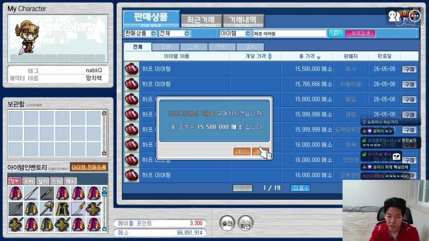The width and height of the screenshot is (429, 241).
Task: Click the 판매자 column header
Action: (x=350, y=56)
